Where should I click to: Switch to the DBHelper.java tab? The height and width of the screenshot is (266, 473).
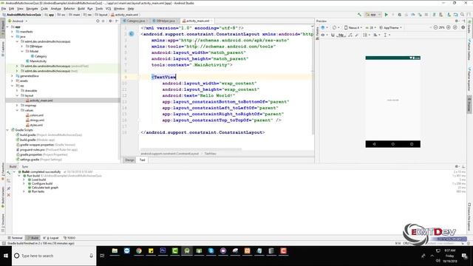click(166, 21)
